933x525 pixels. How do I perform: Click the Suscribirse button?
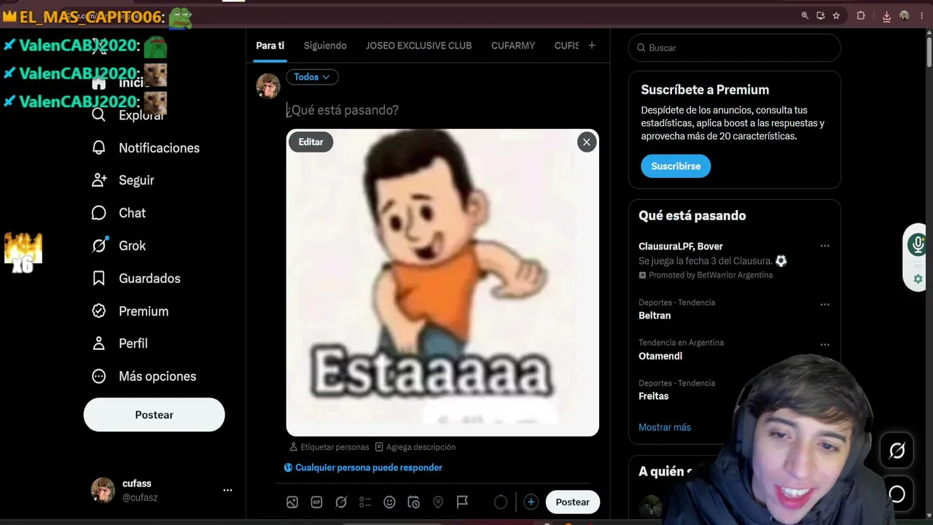click(676, 166)
